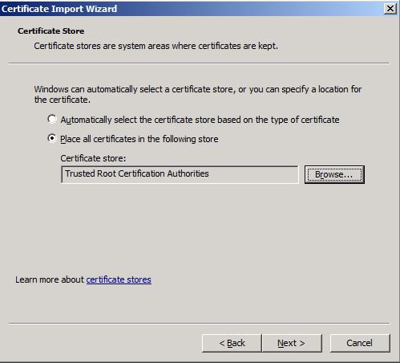
Task: Click 'Trusted Root Certification Authorities' text in the field
Action: [137, 173]
